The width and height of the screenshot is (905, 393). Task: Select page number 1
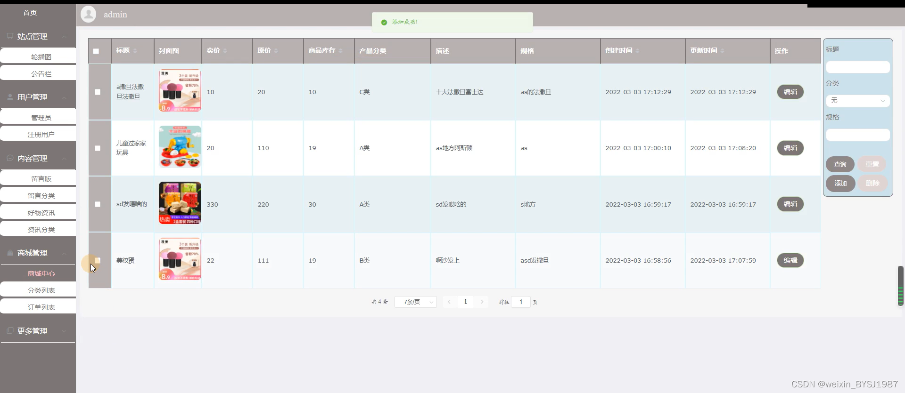point(466,302)
